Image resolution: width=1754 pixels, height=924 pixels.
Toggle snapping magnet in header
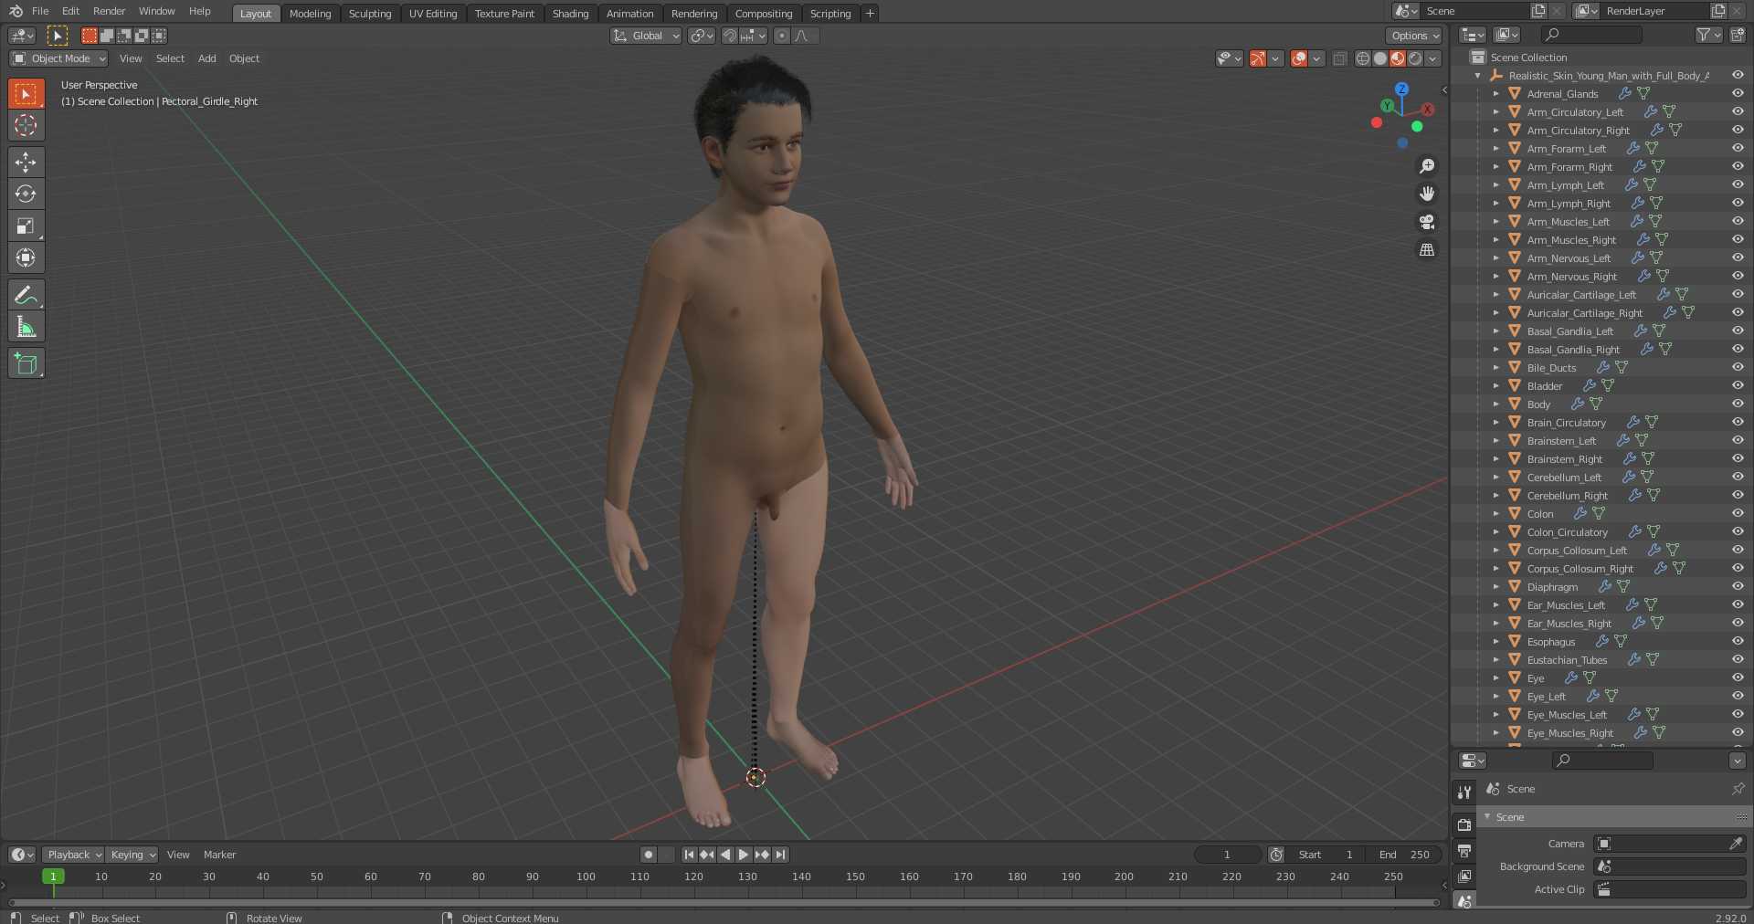tap(730, 36)
